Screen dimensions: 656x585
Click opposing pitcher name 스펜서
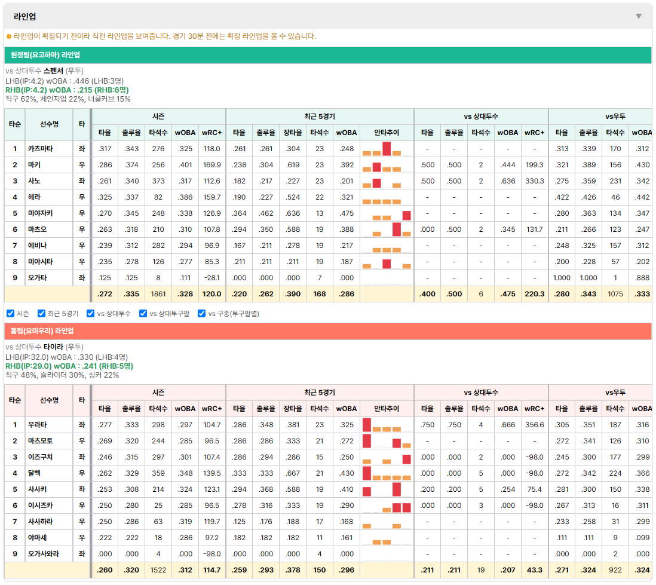(53, 71)
